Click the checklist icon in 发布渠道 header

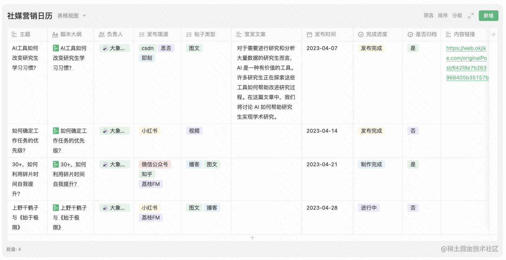tap(142, 34)
